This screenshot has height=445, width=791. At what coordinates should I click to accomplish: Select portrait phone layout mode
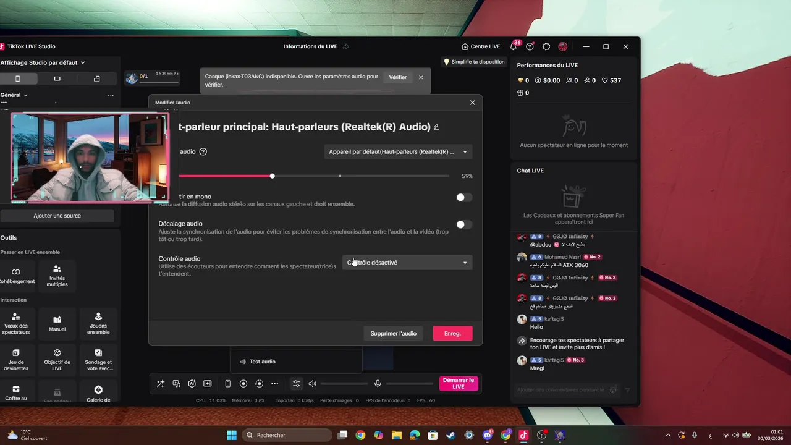pyautogui.click(x=18, y=78)
